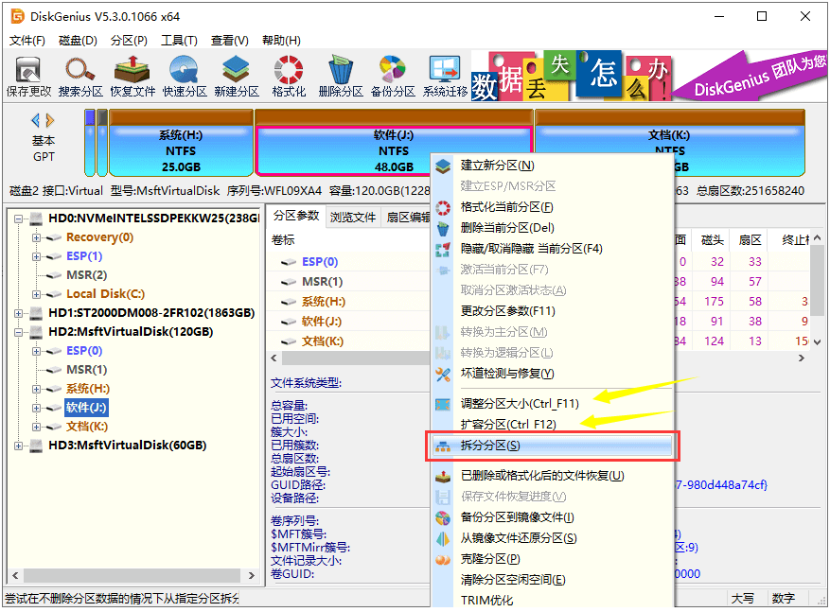Expand the 系统(H:) node under HD2
Screen dimensions: 830x612
click(x=36, y=389)
